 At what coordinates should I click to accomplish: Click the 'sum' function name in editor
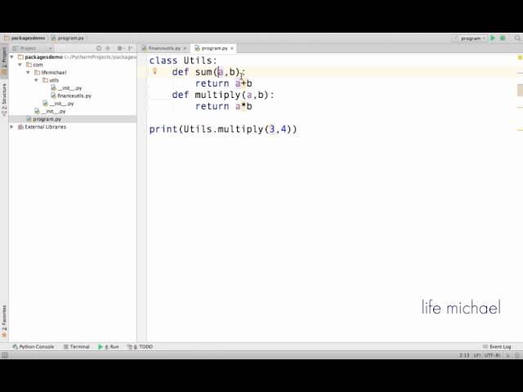(x=203, y=72)
